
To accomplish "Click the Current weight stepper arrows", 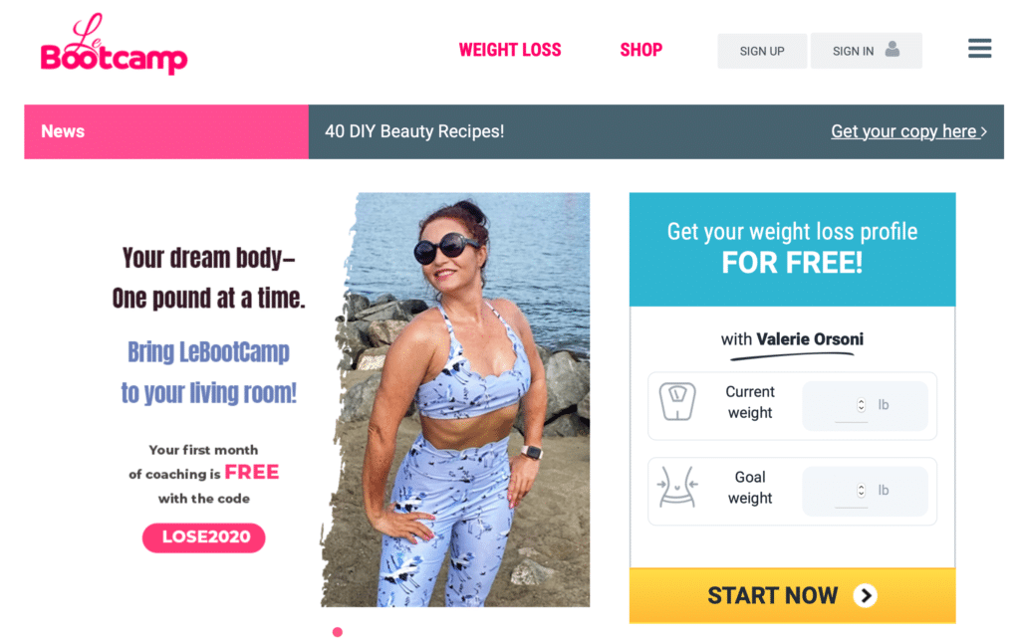I will (x=861, y=405).
